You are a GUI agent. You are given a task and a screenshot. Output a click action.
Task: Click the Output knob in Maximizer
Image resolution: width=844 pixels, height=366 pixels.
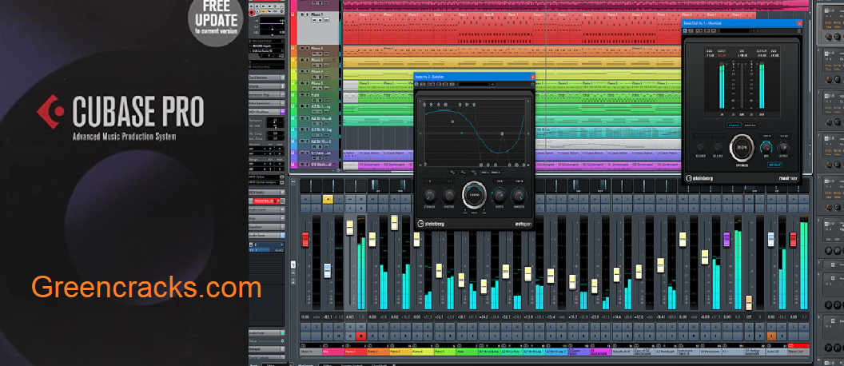click(784, 148)
